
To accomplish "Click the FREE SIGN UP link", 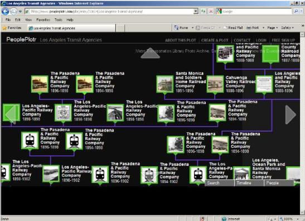I will (x=283, y=40).
